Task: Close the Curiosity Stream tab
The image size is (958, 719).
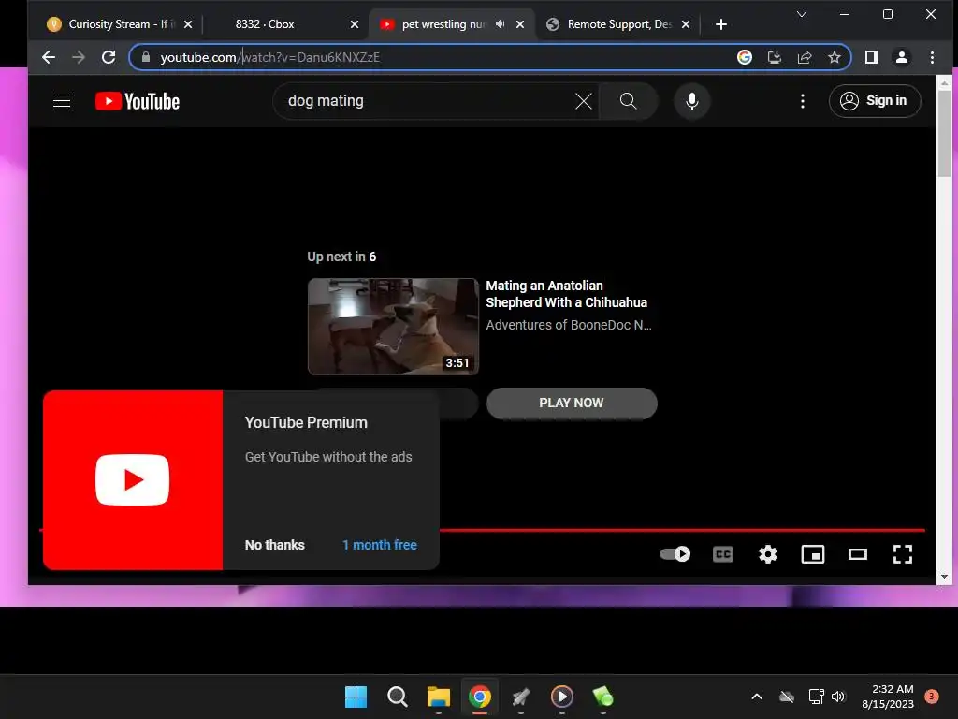Action: point(188,24)
